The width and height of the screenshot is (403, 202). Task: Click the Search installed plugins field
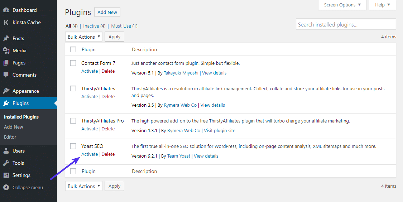346,24
